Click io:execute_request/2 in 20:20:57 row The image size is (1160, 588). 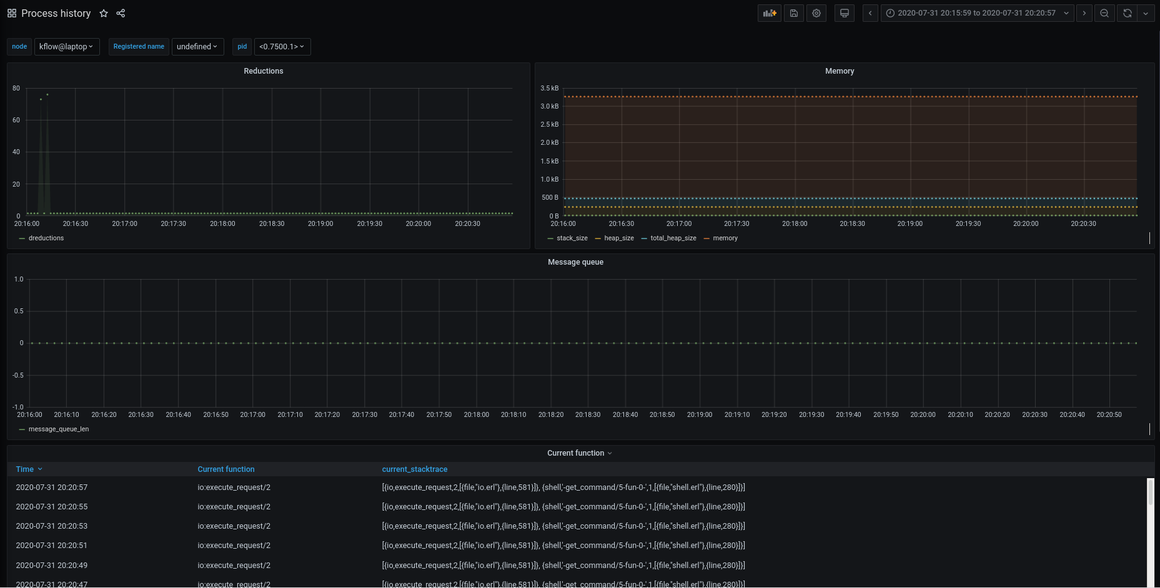(234, 488)
